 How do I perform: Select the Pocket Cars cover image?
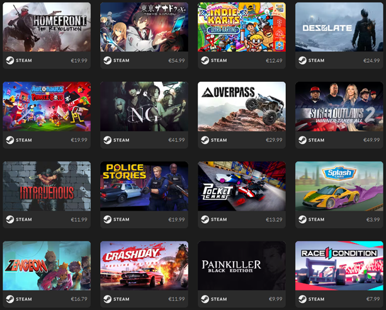[242, 186]
